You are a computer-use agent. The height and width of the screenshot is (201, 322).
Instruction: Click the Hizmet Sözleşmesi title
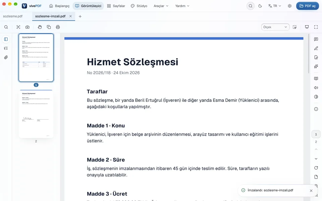(132, 62)
